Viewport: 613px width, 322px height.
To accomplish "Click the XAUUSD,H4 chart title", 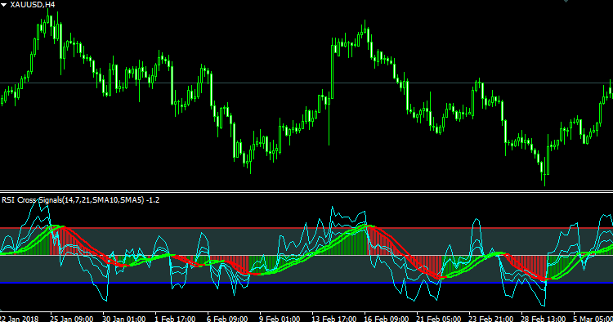I will point(33,5).
